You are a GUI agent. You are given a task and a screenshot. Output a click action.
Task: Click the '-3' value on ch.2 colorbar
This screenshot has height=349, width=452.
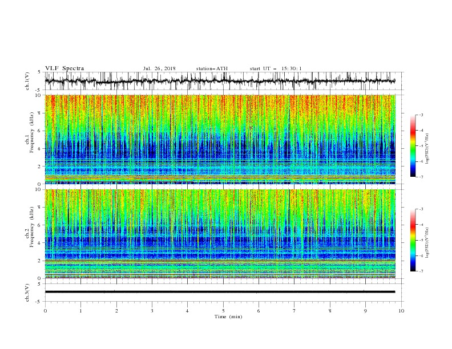point(421,209)
